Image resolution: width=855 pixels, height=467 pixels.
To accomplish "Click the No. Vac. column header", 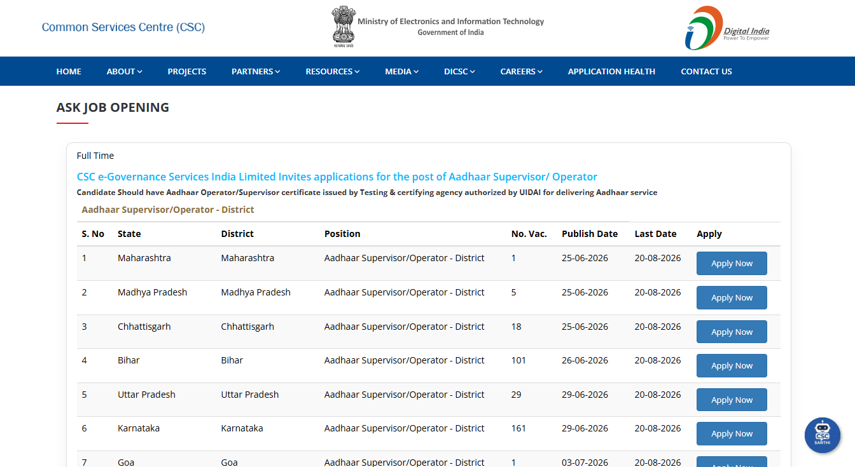I will (529, 234).
